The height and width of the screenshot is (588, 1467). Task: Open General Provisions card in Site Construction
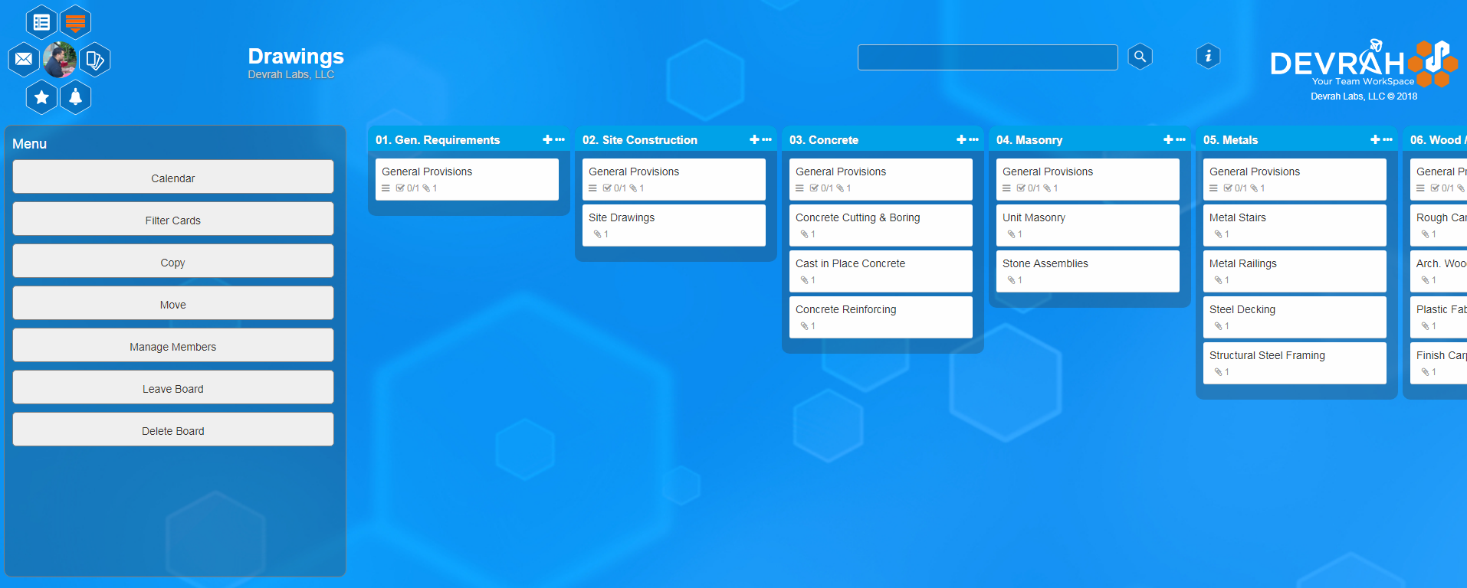(674, 179)
